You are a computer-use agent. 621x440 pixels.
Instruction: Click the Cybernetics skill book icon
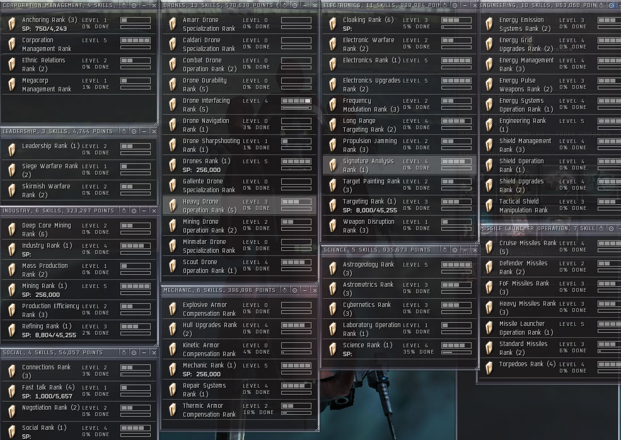[333, 309]
